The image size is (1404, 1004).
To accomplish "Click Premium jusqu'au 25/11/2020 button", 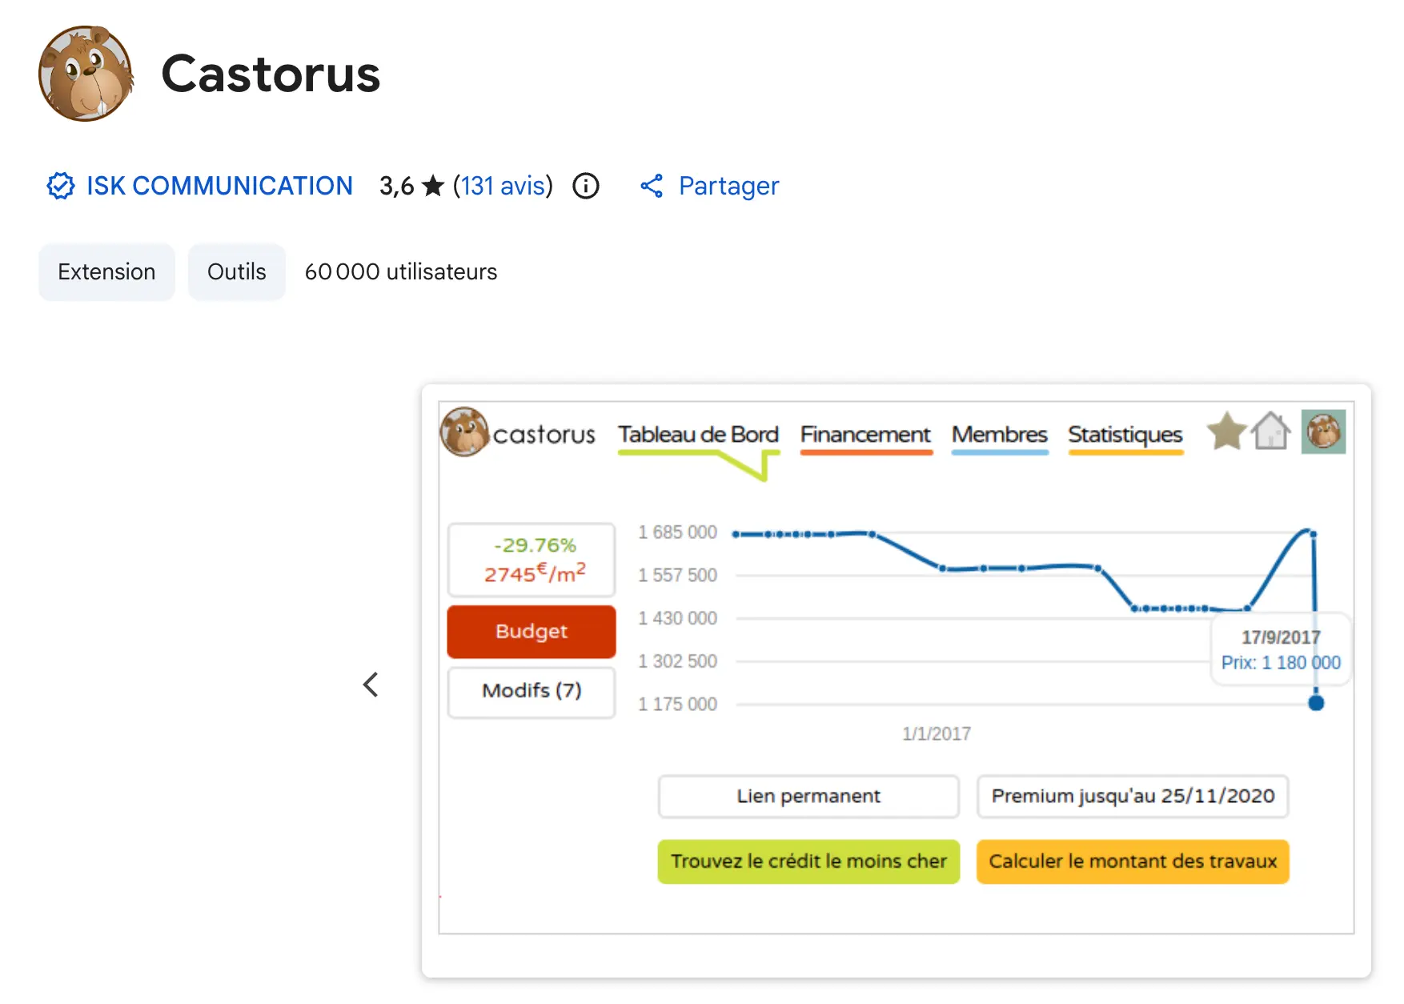I will pos(1133,796).
